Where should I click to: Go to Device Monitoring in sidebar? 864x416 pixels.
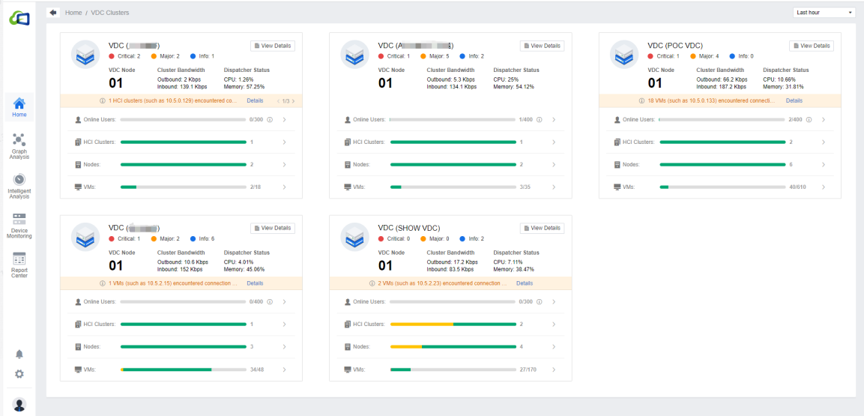(19, 225)
